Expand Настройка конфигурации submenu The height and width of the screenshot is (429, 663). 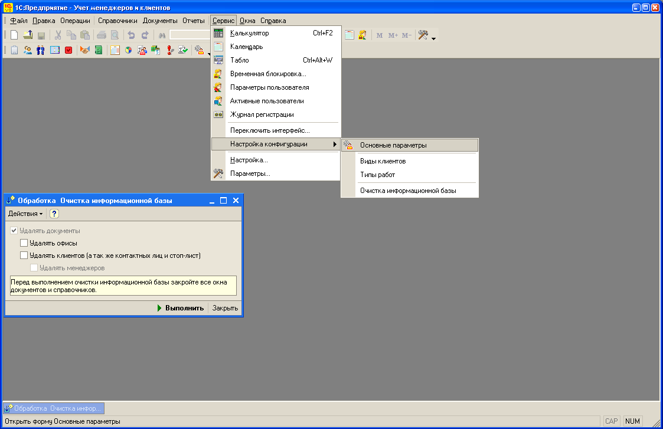276,144
